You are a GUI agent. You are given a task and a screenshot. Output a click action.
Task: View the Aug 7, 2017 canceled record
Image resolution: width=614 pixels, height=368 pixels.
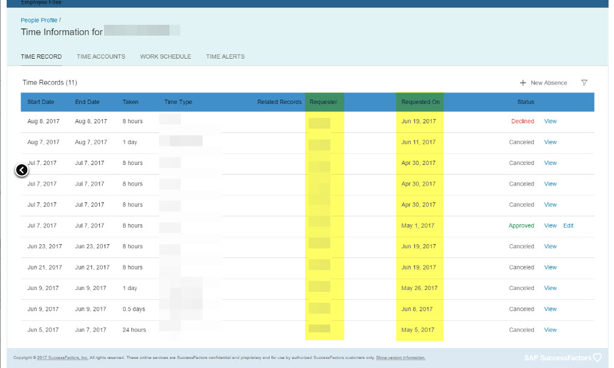[x=550, y=142]
